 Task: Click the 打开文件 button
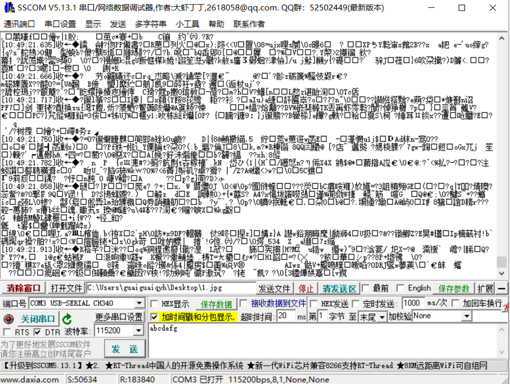click(x=66, y=288)
